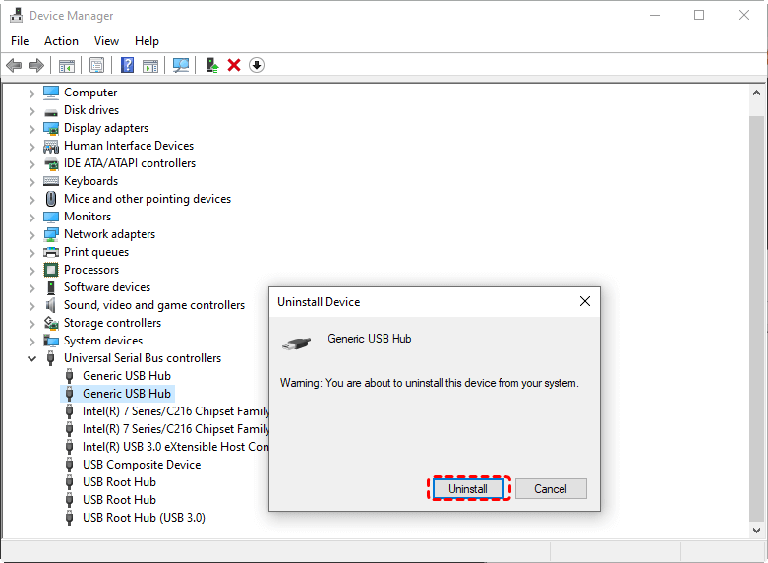Open the Action menu
This screenshot has height=563, width=768.
(61, 41)
